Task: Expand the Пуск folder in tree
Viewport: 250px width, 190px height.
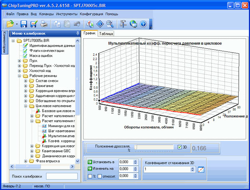Action: [x=20, y=61]
